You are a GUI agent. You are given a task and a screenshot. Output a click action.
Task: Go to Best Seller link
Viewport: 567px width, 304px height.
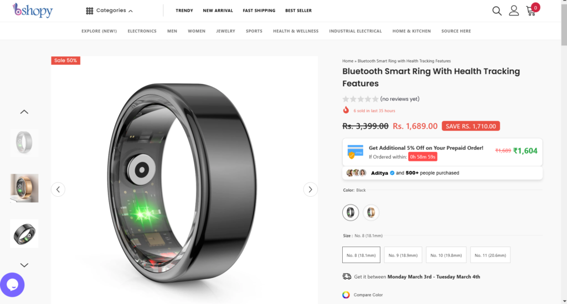[298, 11]
